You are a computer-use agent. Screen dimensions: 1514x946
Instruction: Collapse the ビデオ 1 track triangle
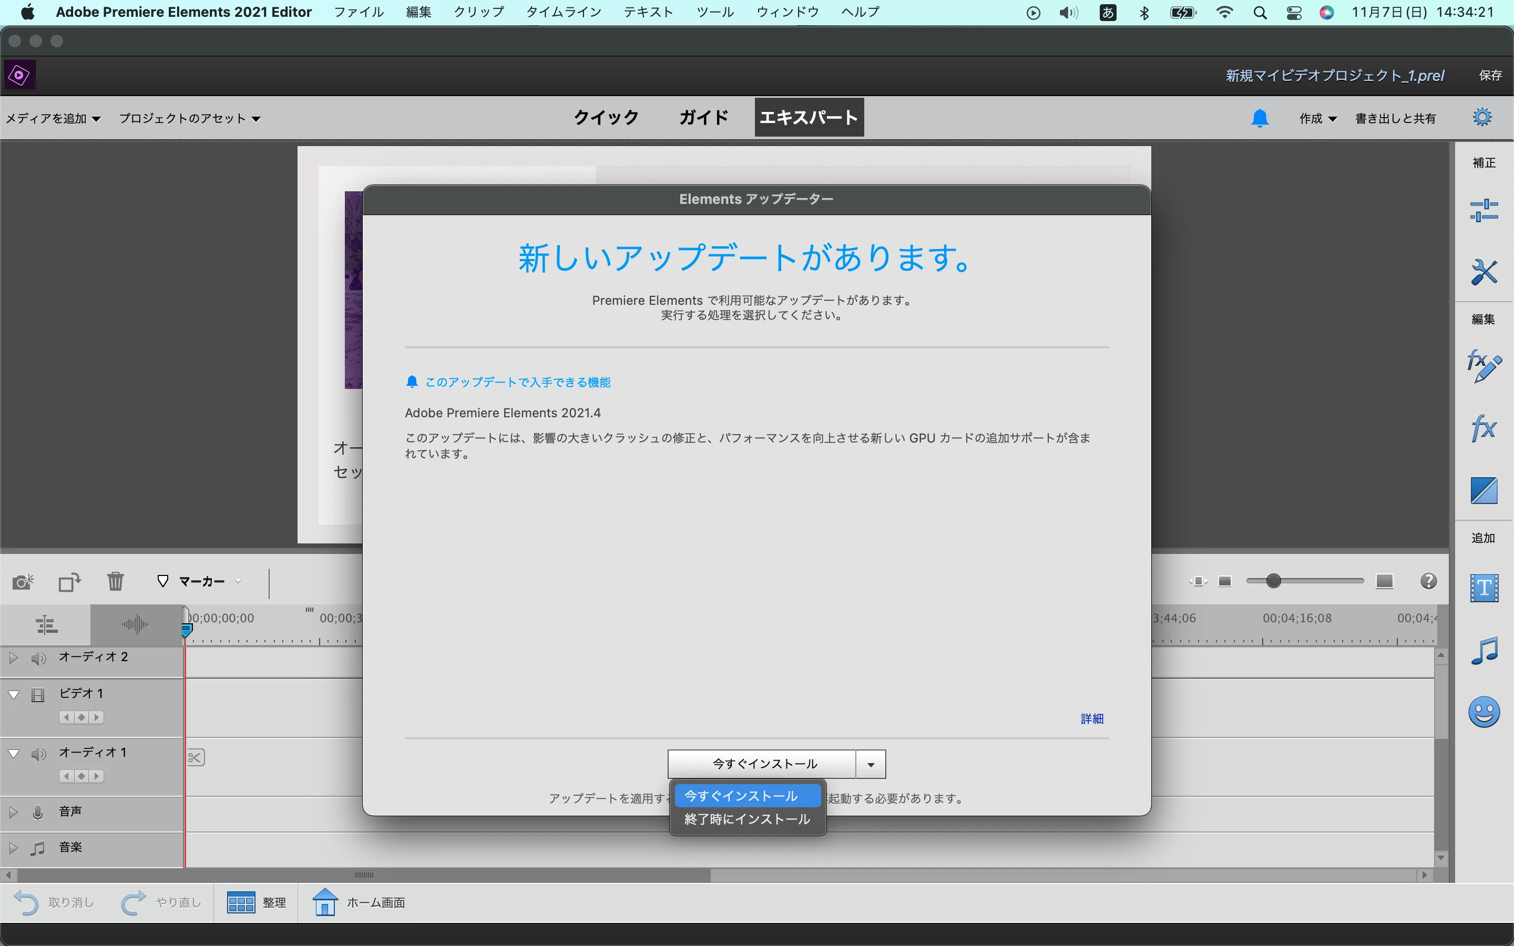click(13, 694)
